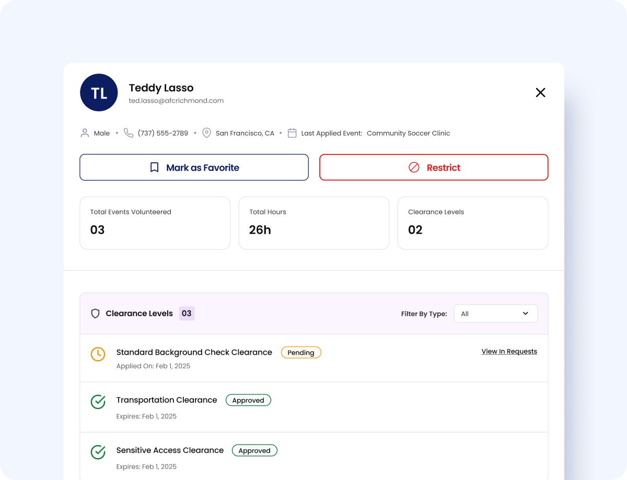Image resolution: width=627 pixels, height=480 pixels.
Task: Click the phone icon beside the number
Action: click(129, 133)
